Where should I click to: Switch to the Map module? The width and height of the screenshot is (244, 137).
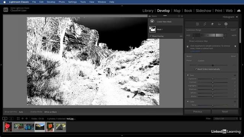[x=177, y=11]
